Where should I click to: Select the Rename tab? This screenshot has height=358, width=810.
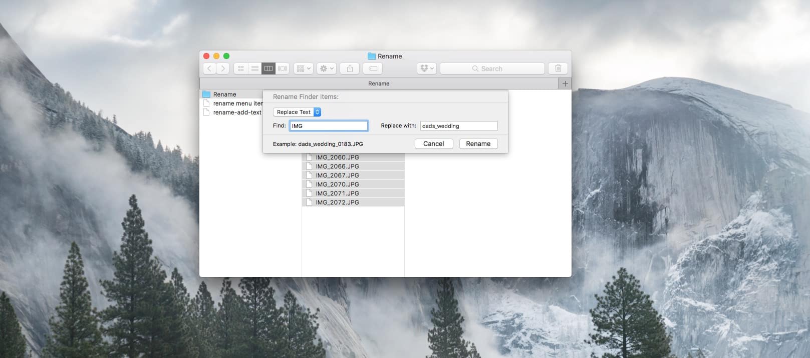pos(378,83)
